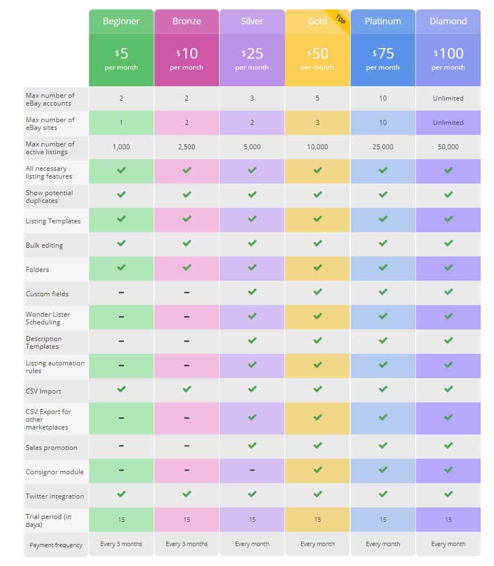Choose the Bronze $10 per month price

187,59
